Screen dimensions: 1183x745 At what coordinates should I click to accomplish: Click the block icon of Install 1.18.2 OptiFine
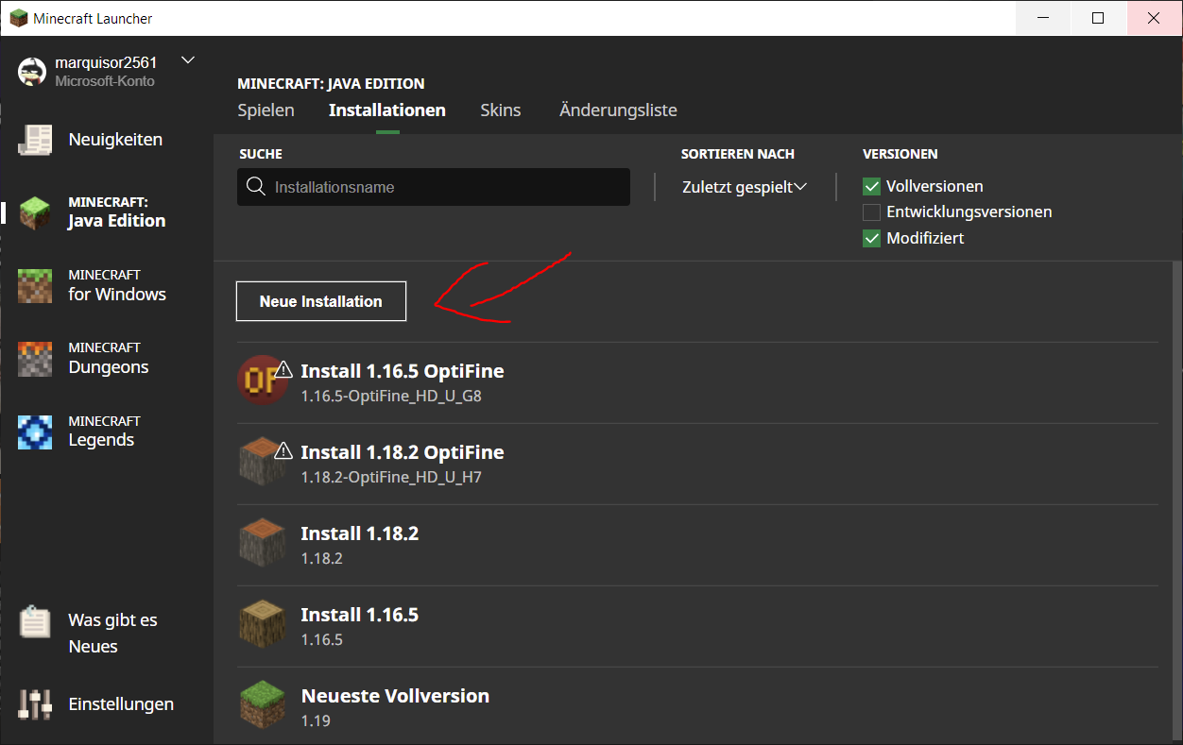(262, 462)
